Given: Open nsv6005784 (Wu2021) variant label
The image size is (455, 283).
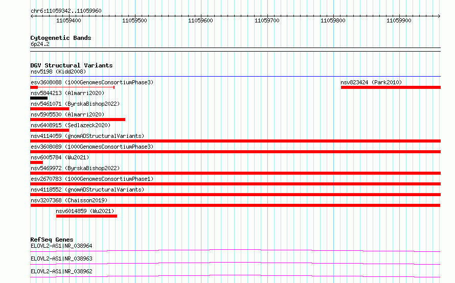Looking at the screenshot, I should point(60,157).
